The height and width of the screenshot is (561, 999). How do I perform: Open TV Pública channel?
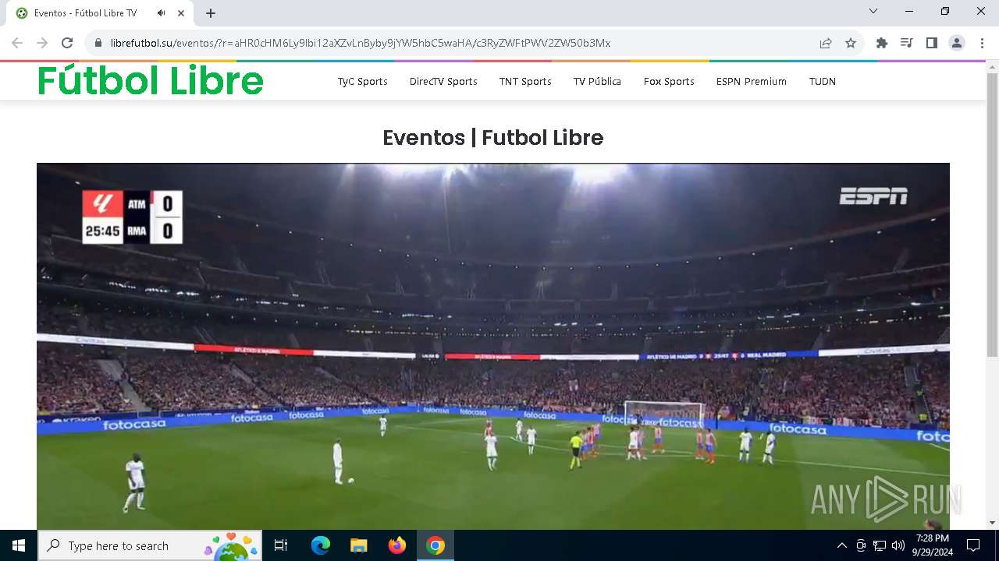tap(597, 82)
